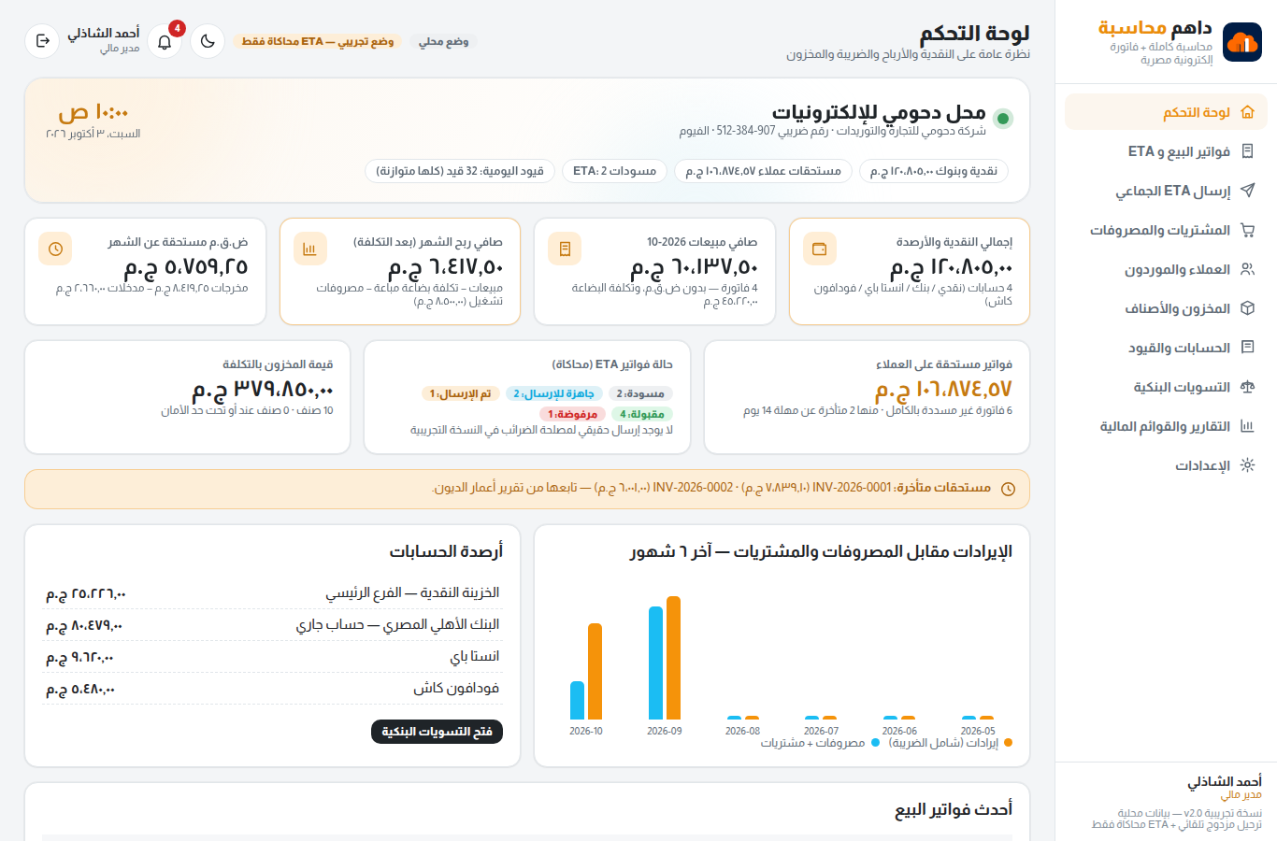
Task: Click the orange revenue bar for 2026-09
Action: pos(673,658)
